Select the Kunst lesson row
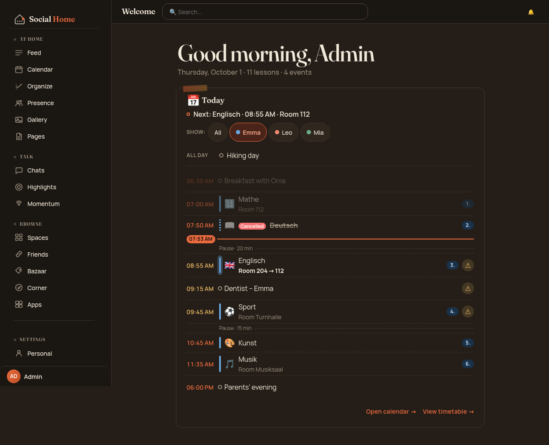This screenshot has width=549, height=445. (330, 343)
